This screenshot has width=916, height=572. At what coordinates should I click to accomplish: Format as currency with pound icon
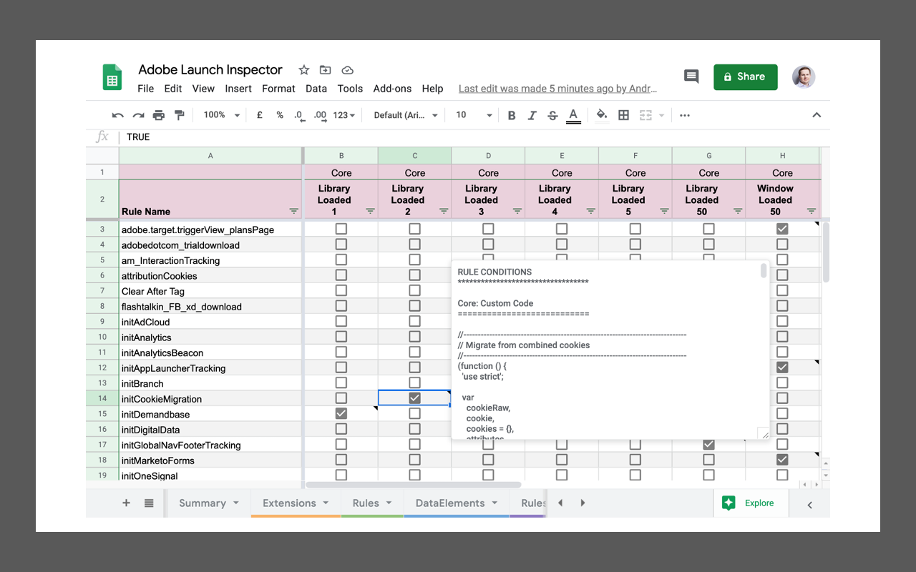pos(259,115)
